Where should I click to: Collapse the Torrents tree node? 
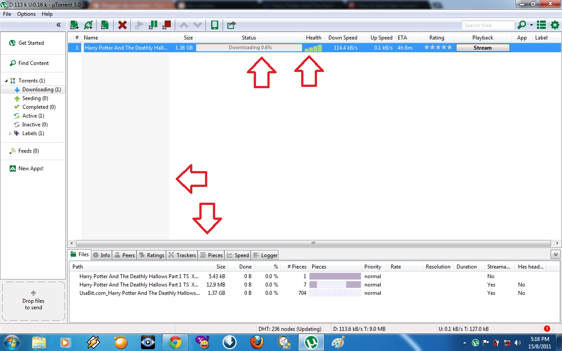7,81
